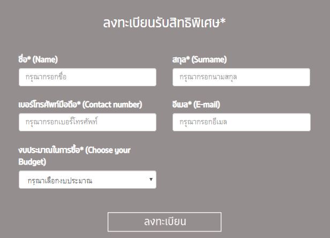Click the สกุล* (Surname) label

[199, 59]
